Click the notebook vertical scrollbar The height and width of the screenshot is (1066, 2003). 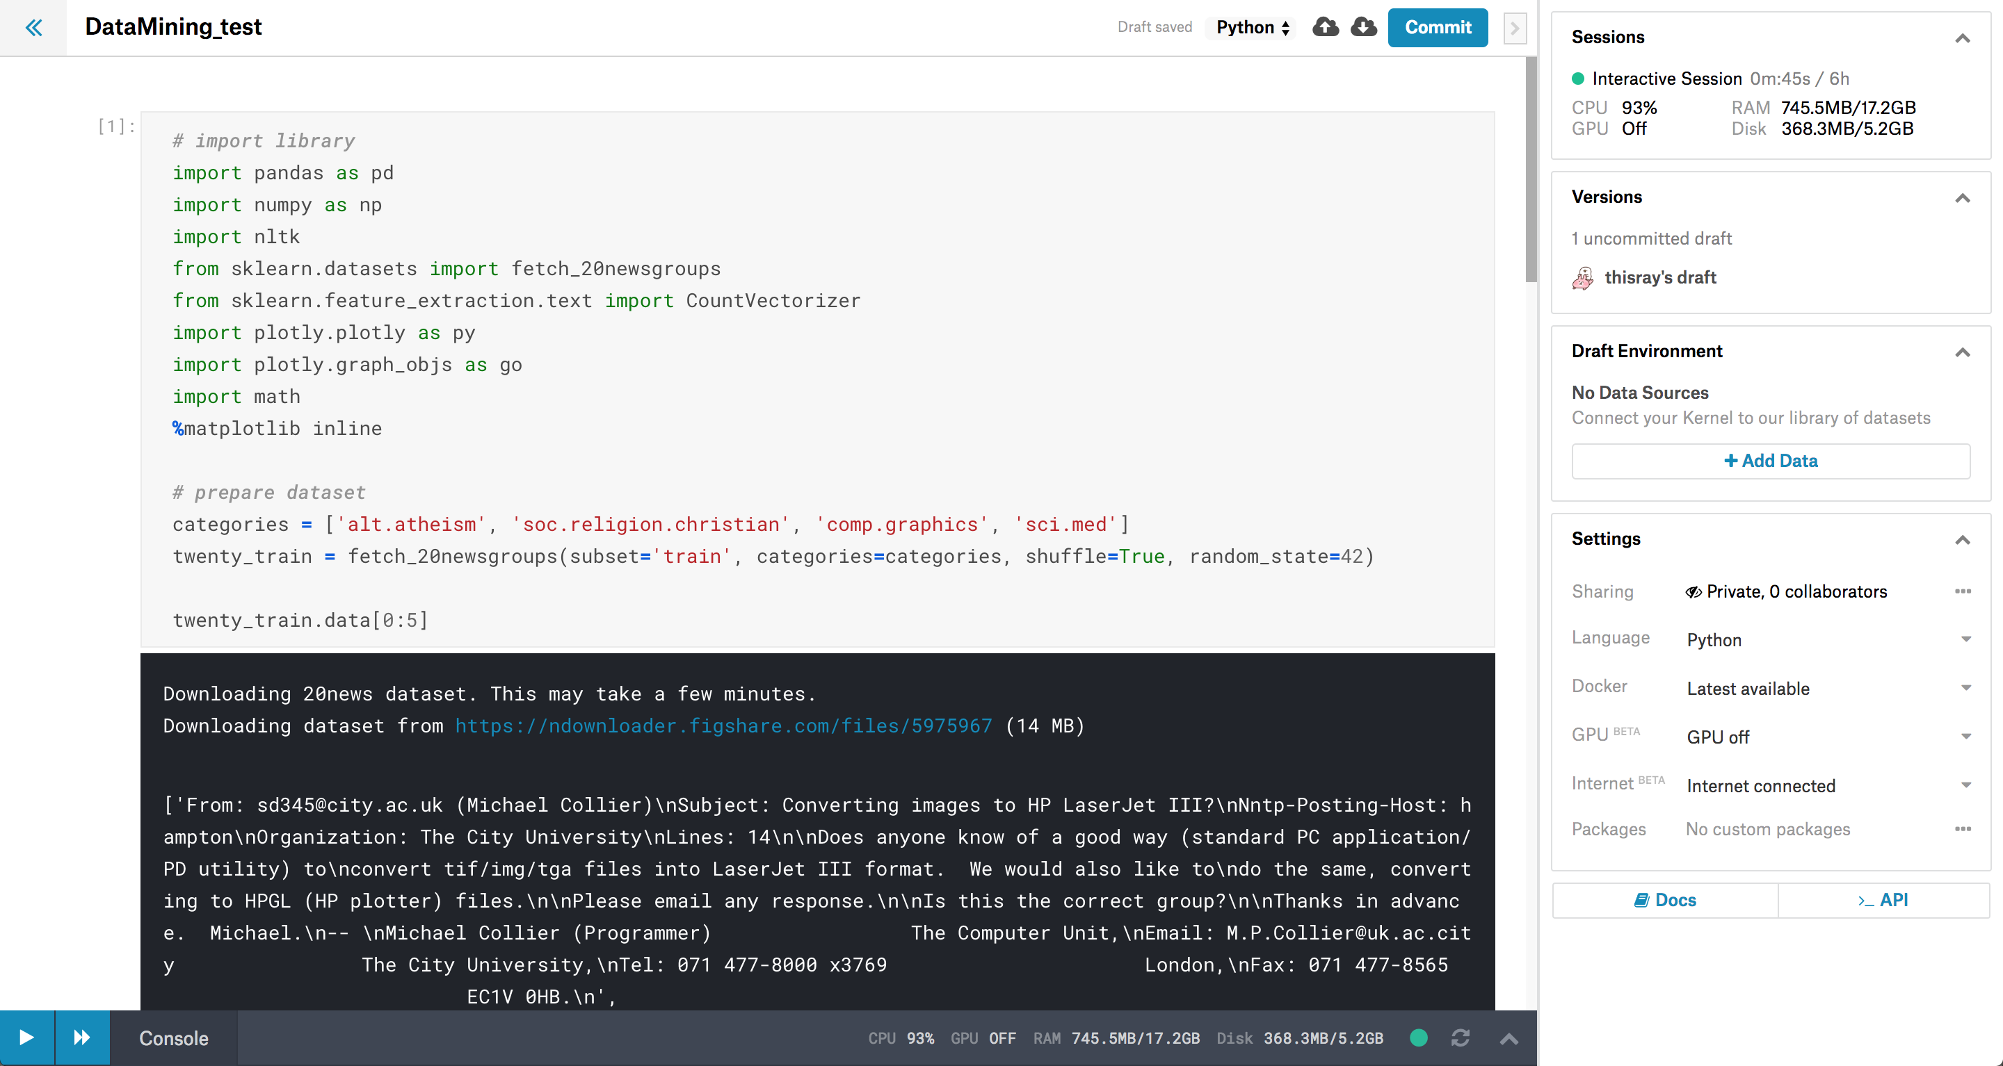pos(1530,170)
